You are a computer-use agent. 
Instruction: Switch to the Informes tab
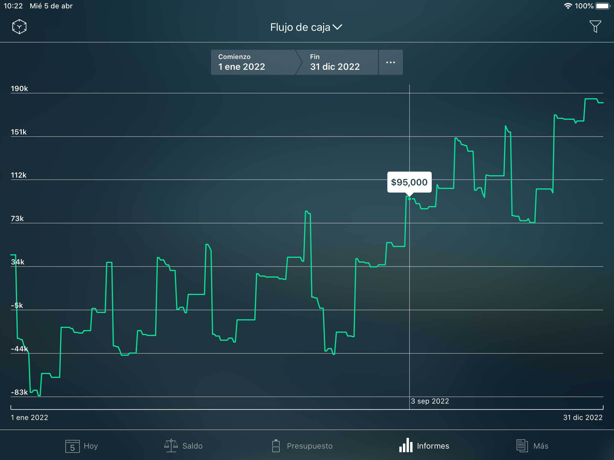tap(424, 446)
